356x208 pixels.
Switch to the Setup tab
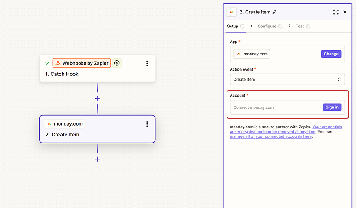pyautogui.click(x=233, y=26)
